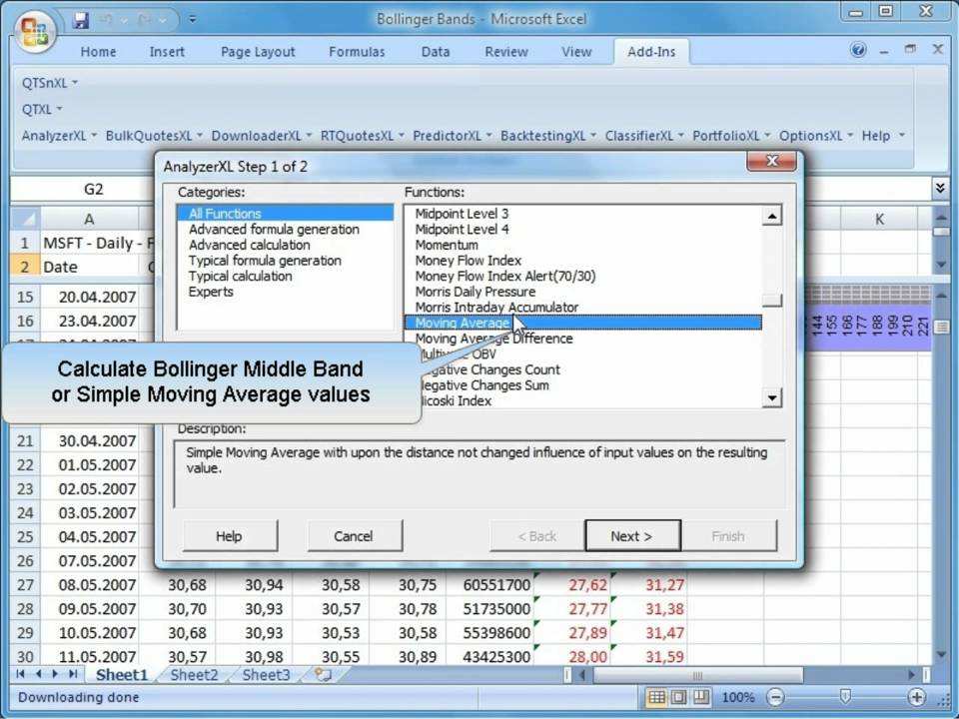Open the OptionsXL dropdown menu

pos(816,136)
